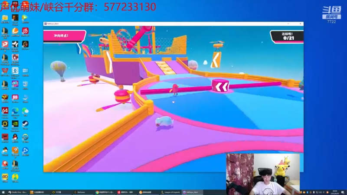The image size is (347, 195).
Task: Open the yellow raccoon-face desktop icon
Action: pyautogui.click(x=5, y=177)
